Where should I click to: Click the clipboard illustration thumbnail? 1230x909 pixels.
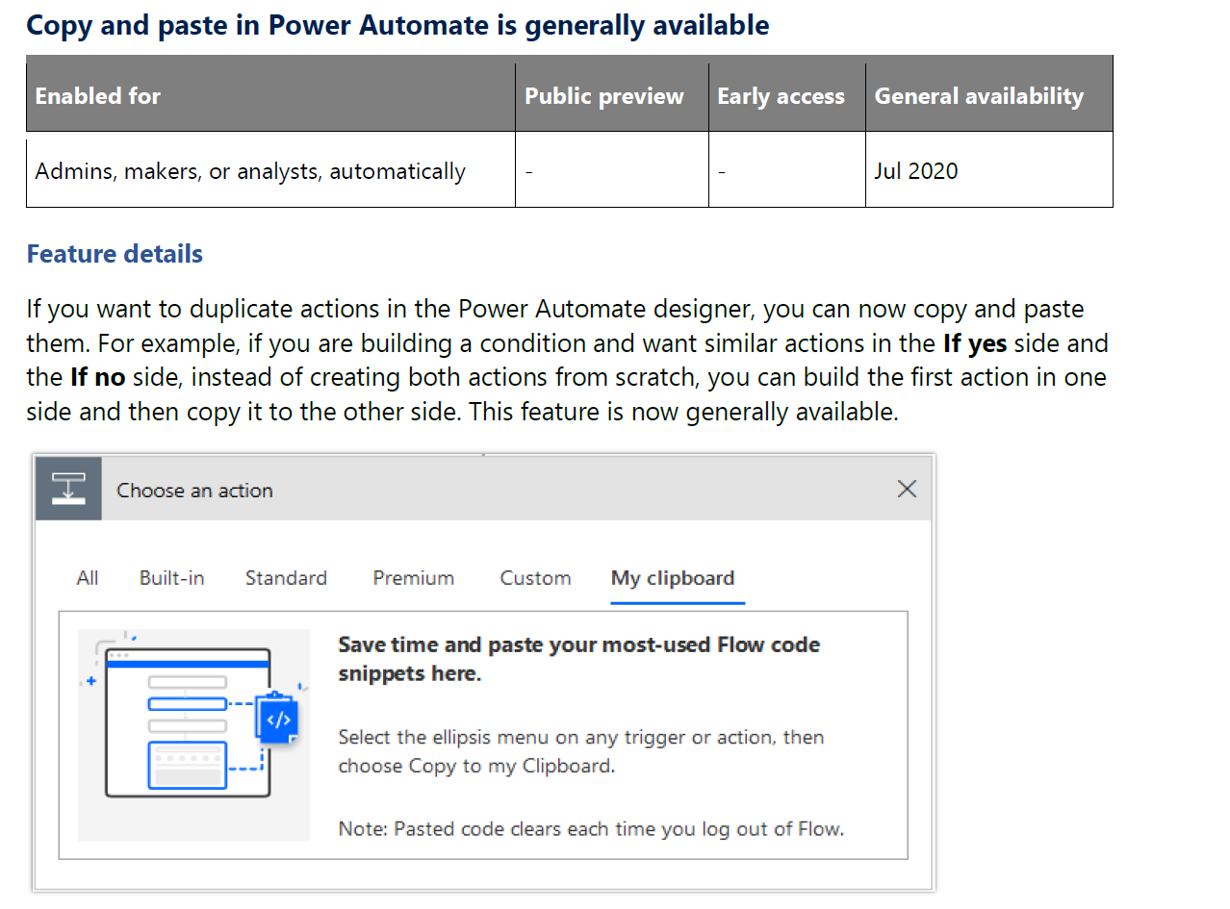(193, 735)
